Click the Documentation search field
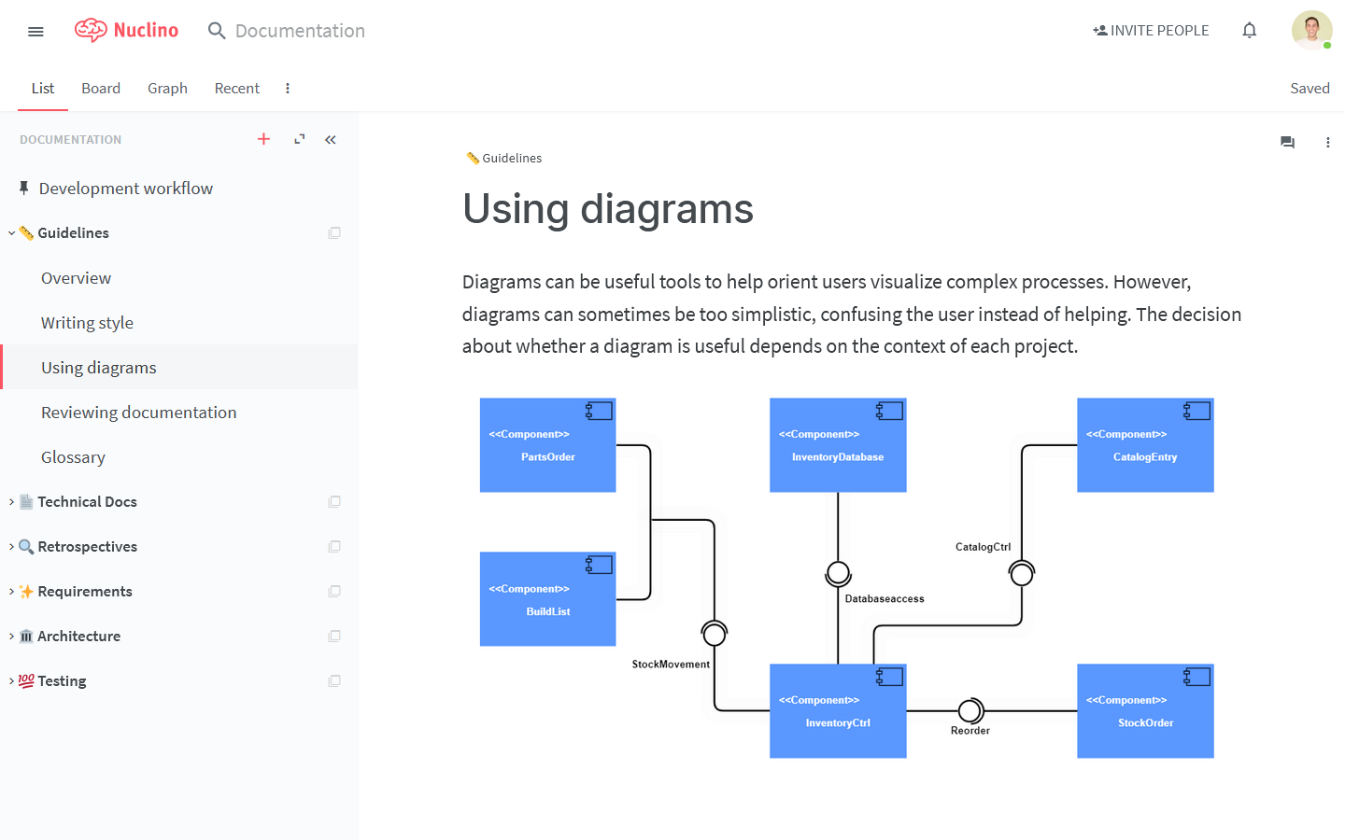 pyautogui.click(x=299, y=31)
